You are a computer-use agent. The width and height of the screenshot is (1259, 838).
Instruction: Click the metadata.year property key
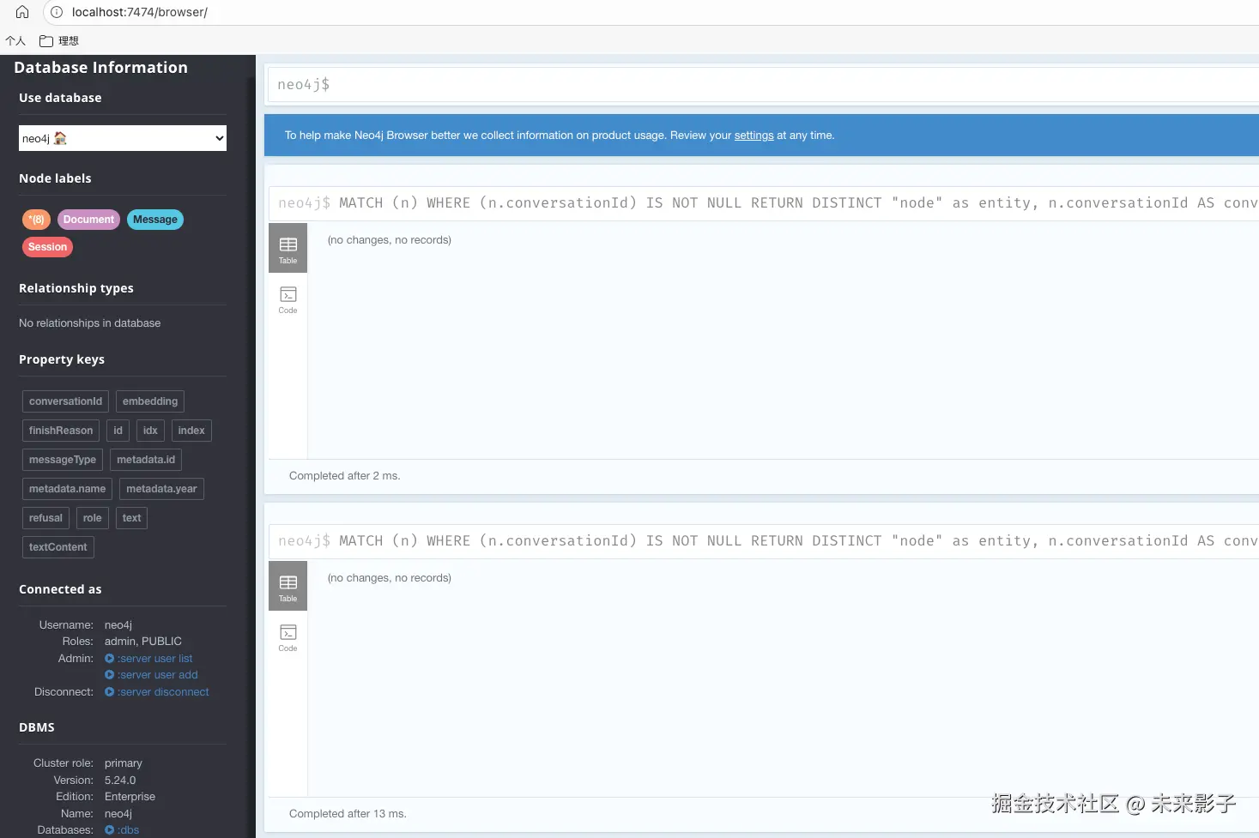pyautogui.click(x=161, y=489)
